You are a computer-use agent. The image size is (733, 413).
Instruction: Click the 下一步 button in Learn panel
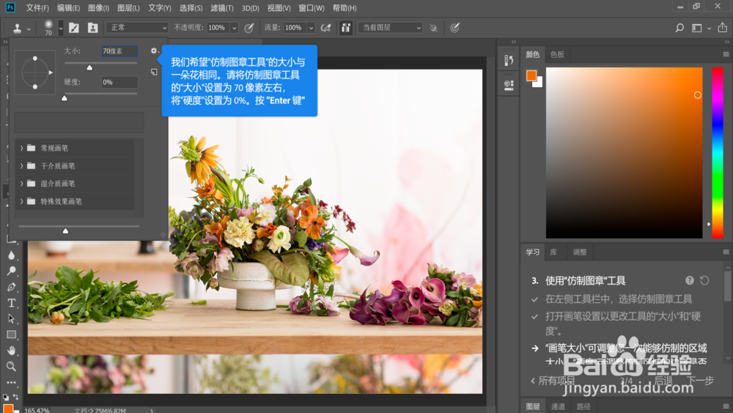(x=700, y=381)
